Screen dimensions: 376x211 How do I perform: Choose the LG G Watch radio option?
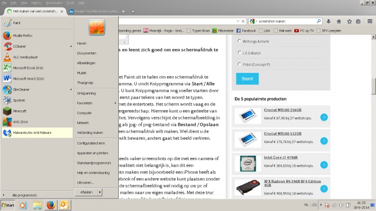tap(239, 52)
